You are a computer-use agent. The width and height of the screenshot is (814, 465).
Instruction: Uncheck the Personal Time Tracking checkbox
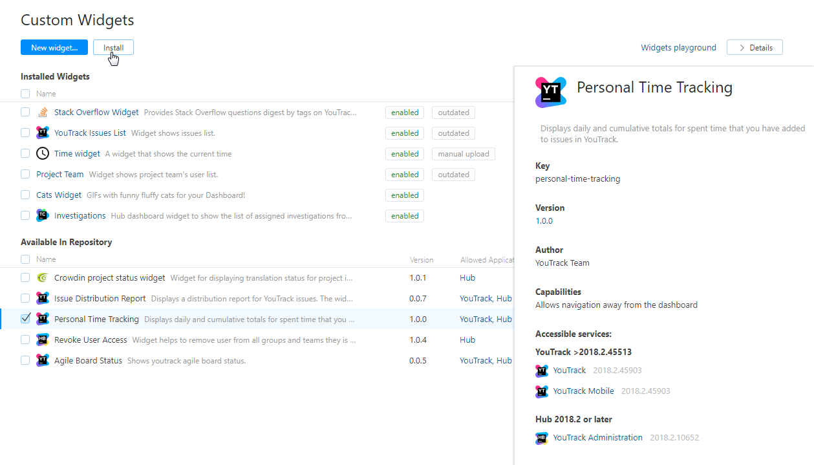[x=25, y=319]
